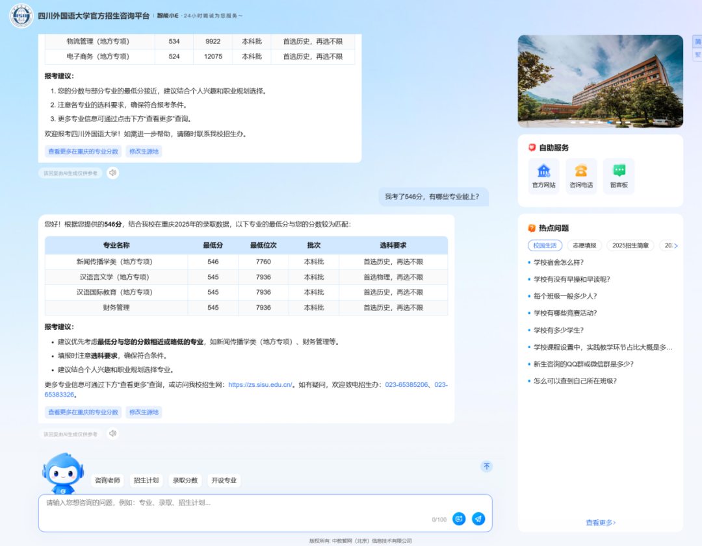Screen dimensions: 702x546
Task: Play audio for the 546分 answer
Action: [113, 434]
